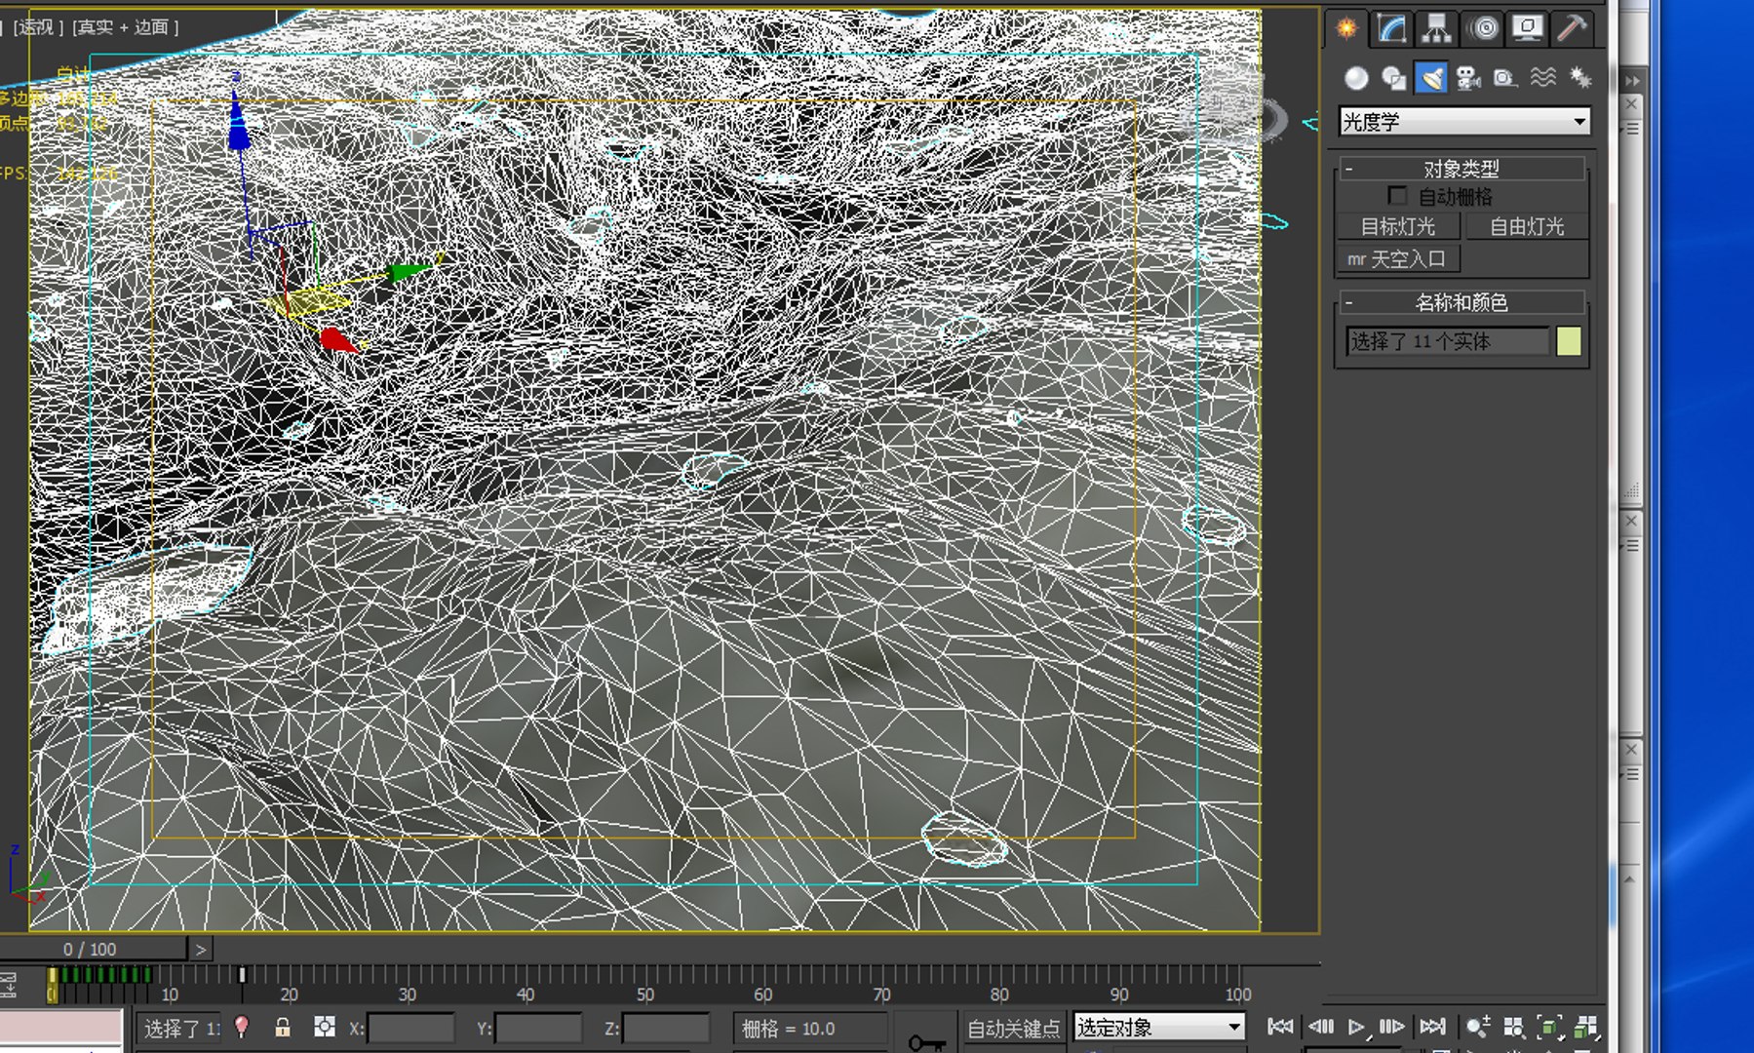Select the Geometry sphere category icon

point(1356,78)
